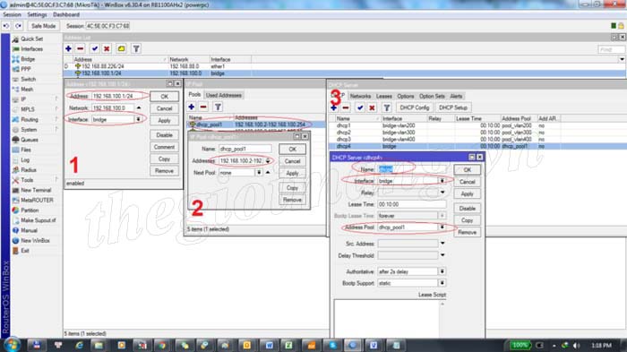Click Comment button in Address dialog
Image resolution: width=627 pixels, height=352 pixels.
click(x=164, y=147)
